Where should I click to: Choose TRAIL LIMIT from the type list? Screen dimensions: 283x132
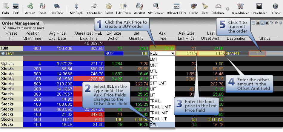click(x=161, y=107)
